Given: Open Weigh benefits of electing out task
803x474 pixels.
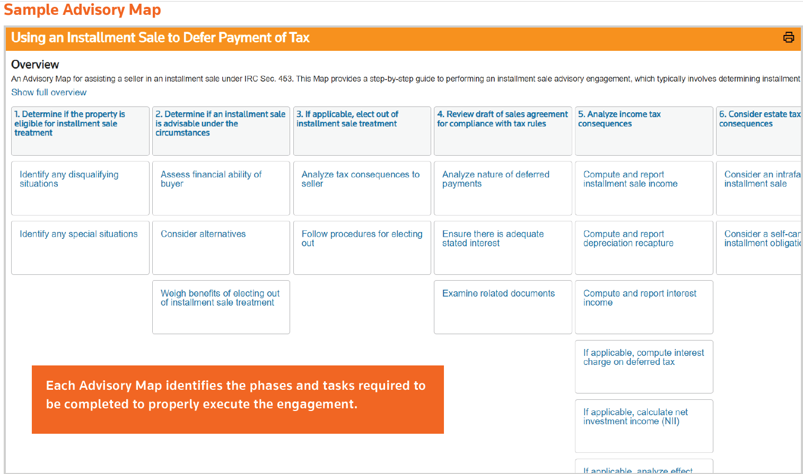Looking at the screenshot, I should [220, 298].
